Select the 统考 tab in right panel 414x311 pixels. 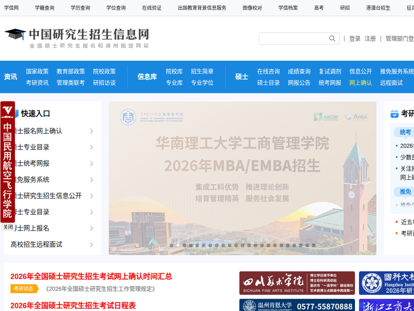pyautogui.click(x=405, y=132)
